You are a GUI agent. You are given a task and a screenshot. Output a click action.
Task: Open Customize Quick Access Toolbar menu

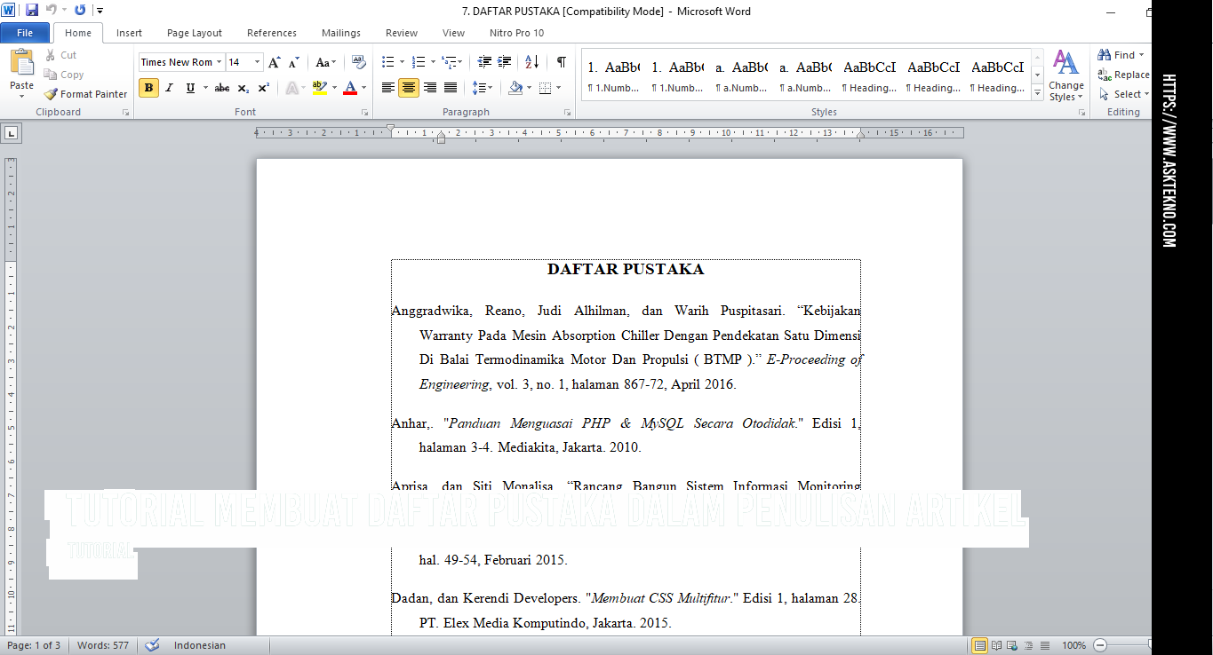[x=100, y=11]
